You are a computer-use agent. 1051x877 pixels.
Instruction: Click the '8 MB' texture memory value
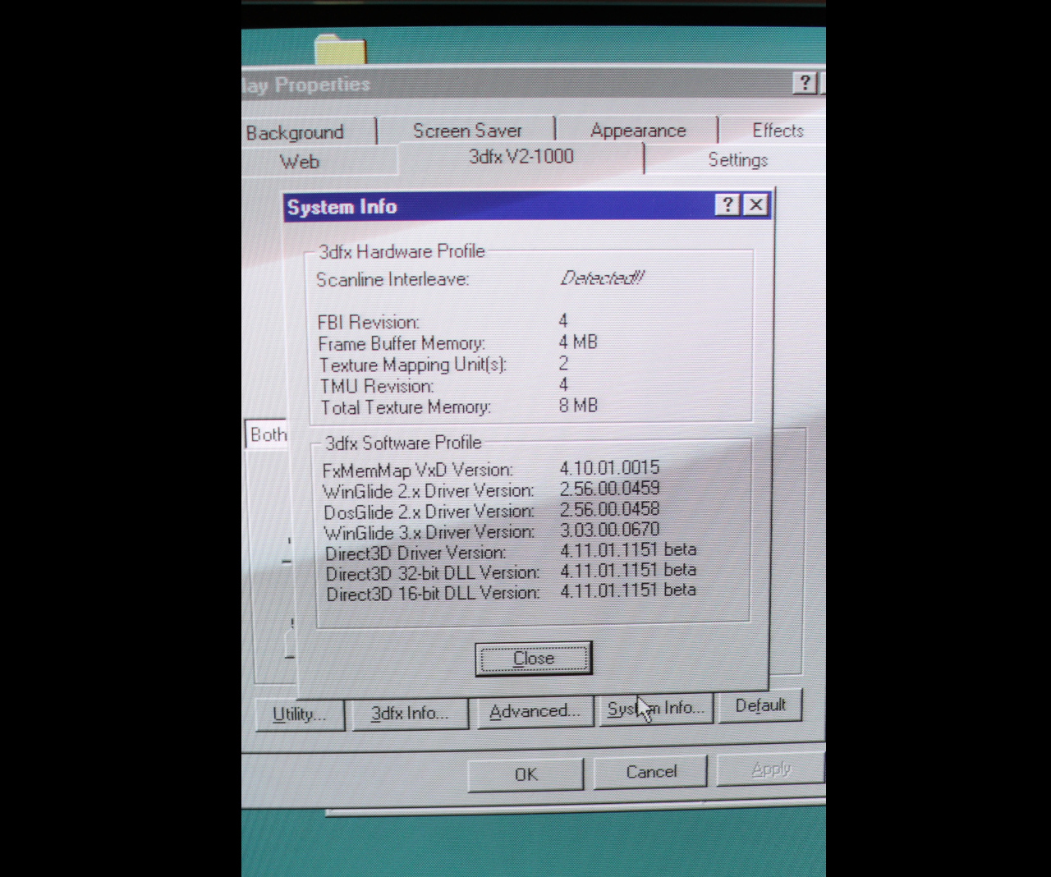(578, 406)
